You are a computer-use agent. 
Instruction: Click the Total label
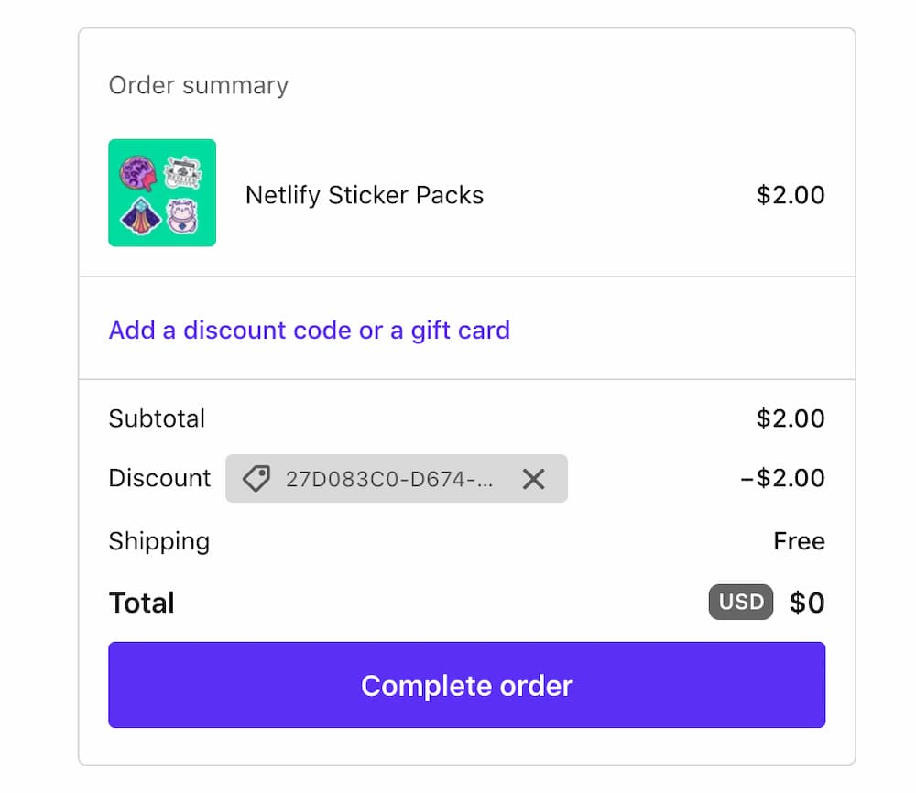tap(142, 602)
